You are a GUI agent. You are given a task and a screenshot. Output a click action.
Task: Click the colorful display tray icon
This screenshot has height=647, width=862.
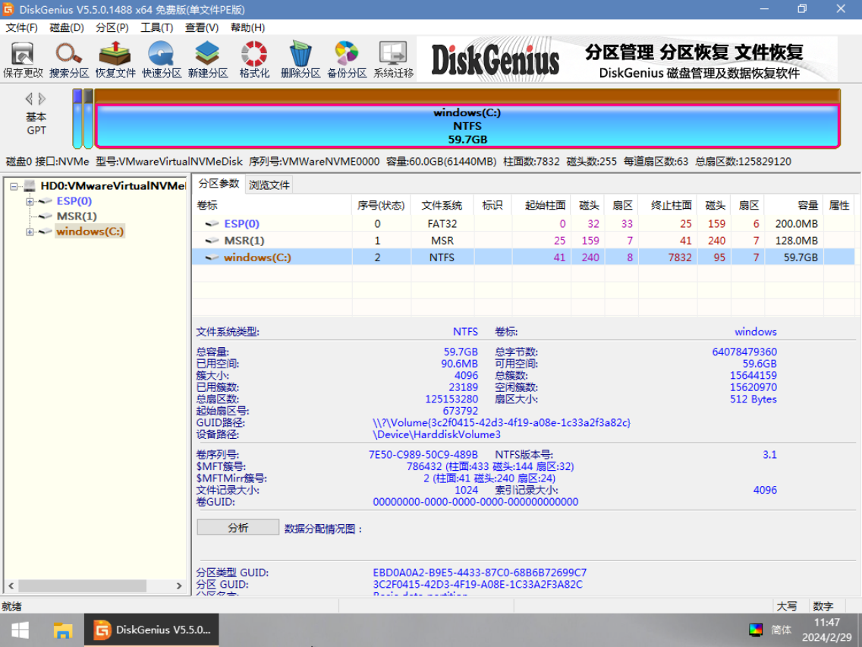[x=756, y=630]
